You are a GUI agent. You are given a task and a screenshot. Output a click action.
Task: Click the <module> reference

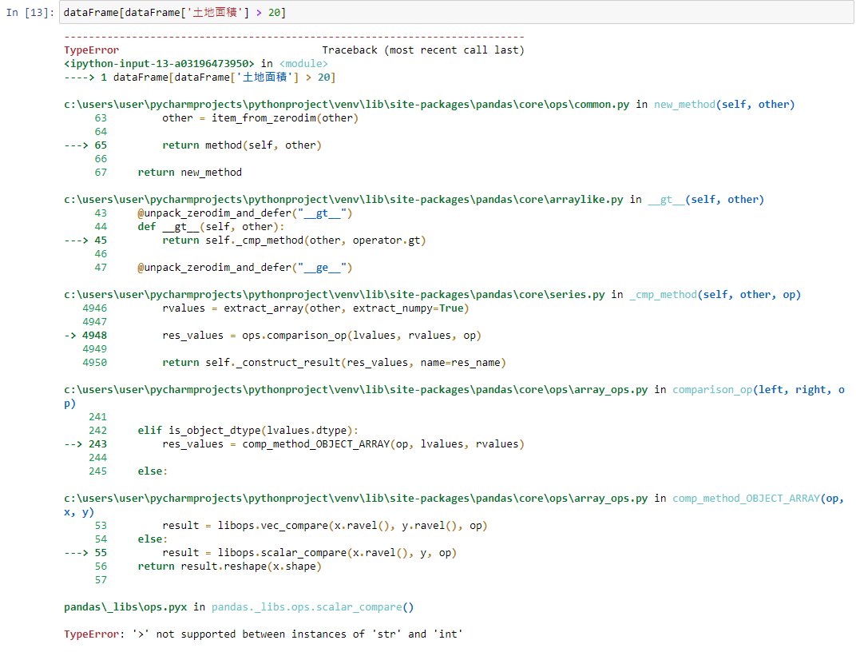point(303,64)
